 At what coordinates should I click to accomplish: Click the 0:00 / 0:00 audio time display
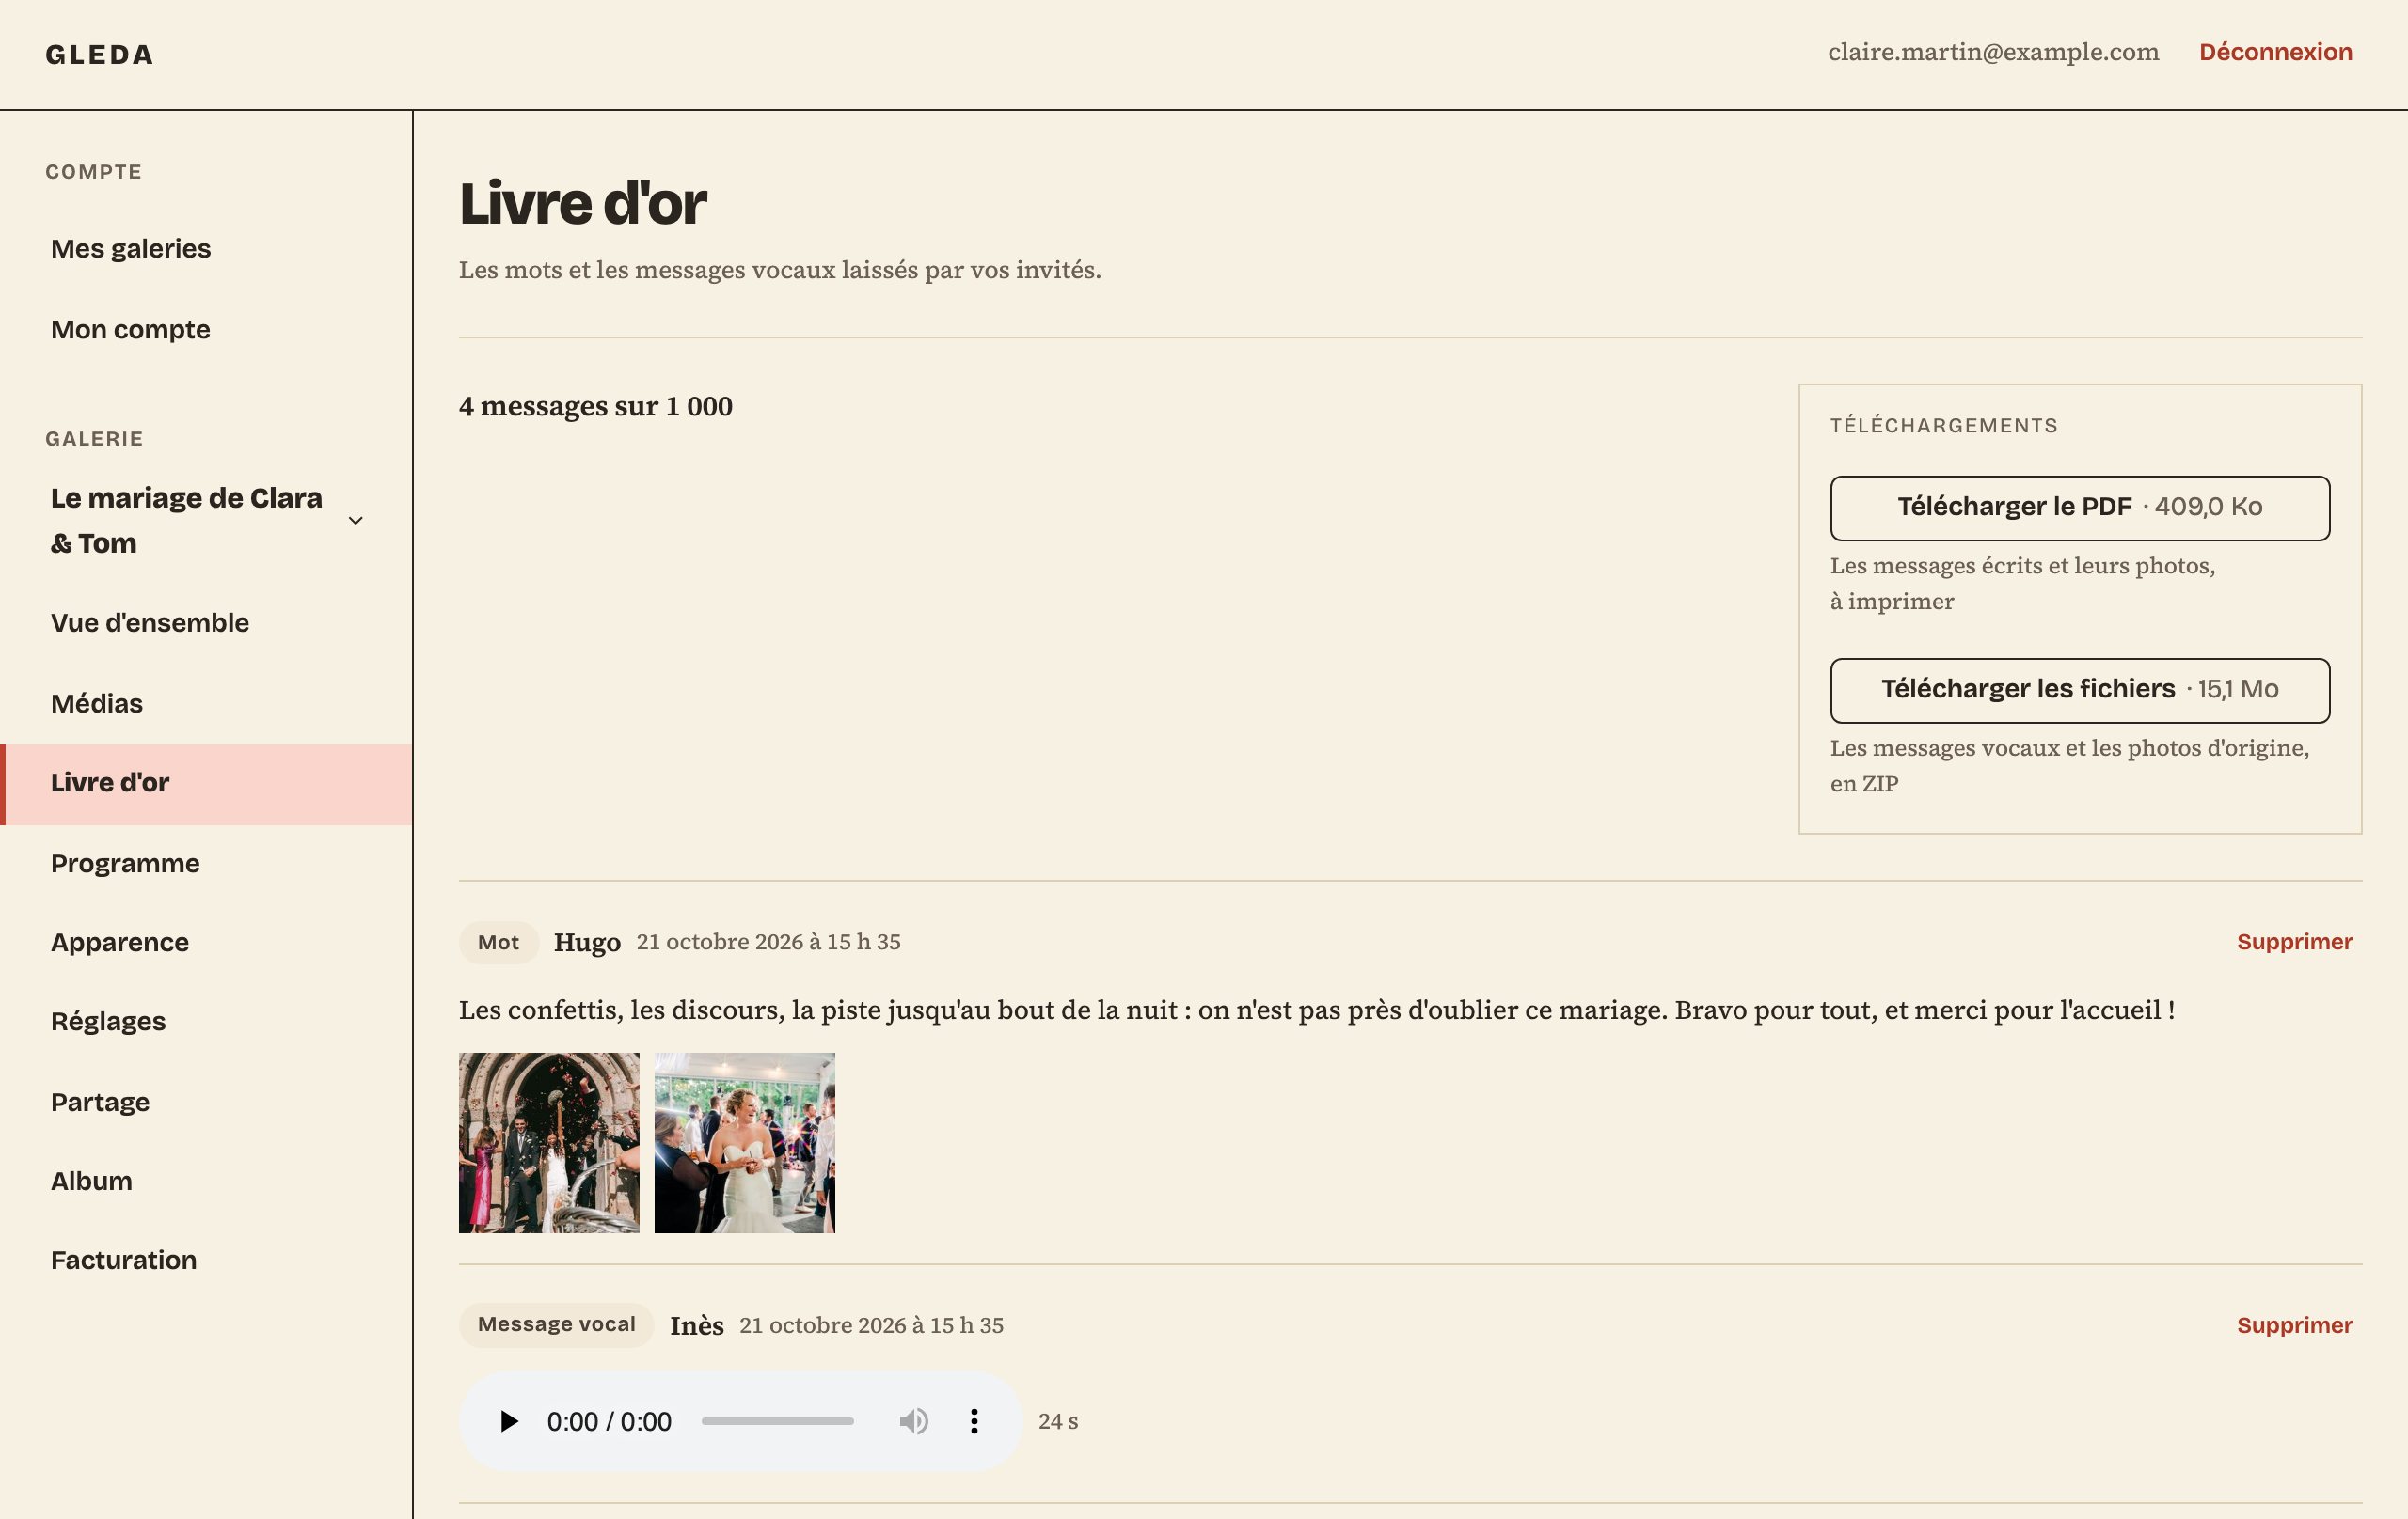[x=609, y=1421]
